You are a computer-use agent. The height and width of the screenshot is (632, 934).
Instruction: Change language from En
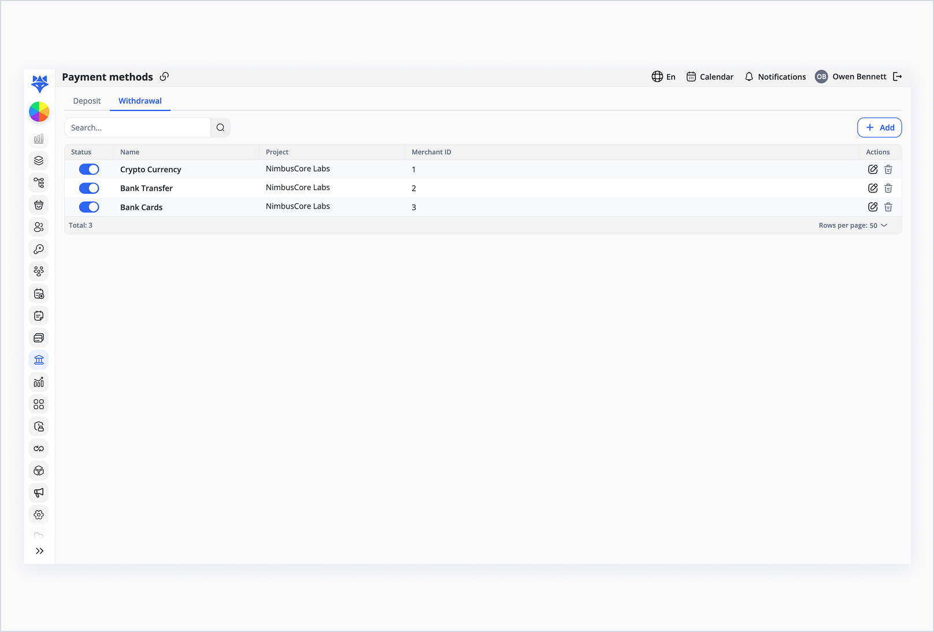click(x=664, y=76)
